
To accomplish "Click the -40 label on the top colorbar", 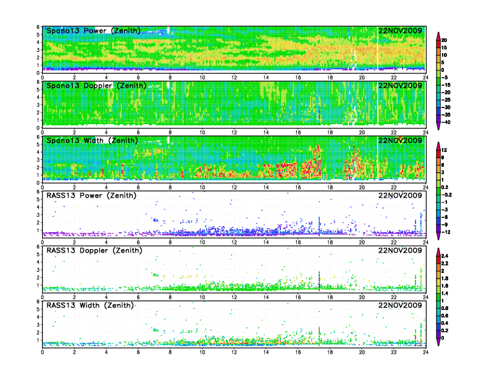I will pos(446,122).
